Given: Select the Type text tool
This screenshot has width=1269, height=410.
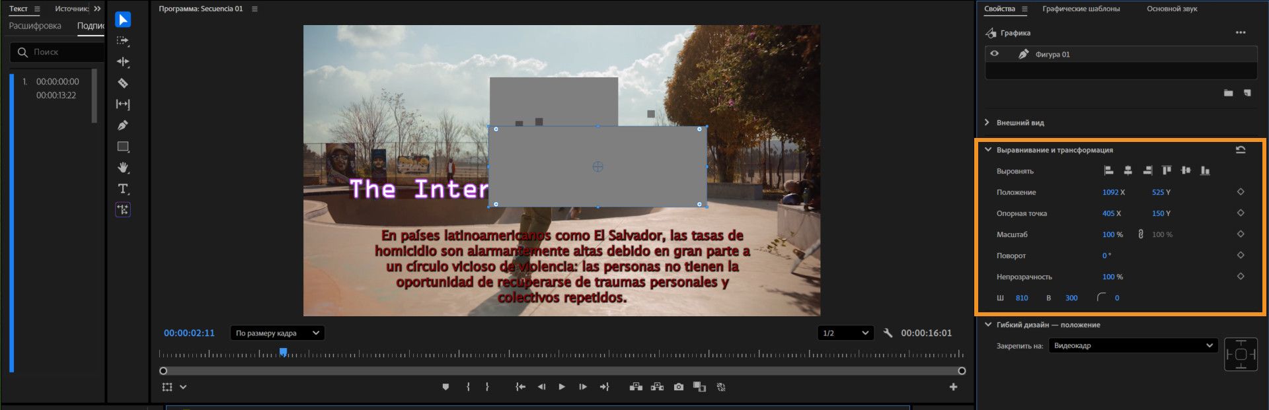Looking at the screenshot, I should point(123,189).
